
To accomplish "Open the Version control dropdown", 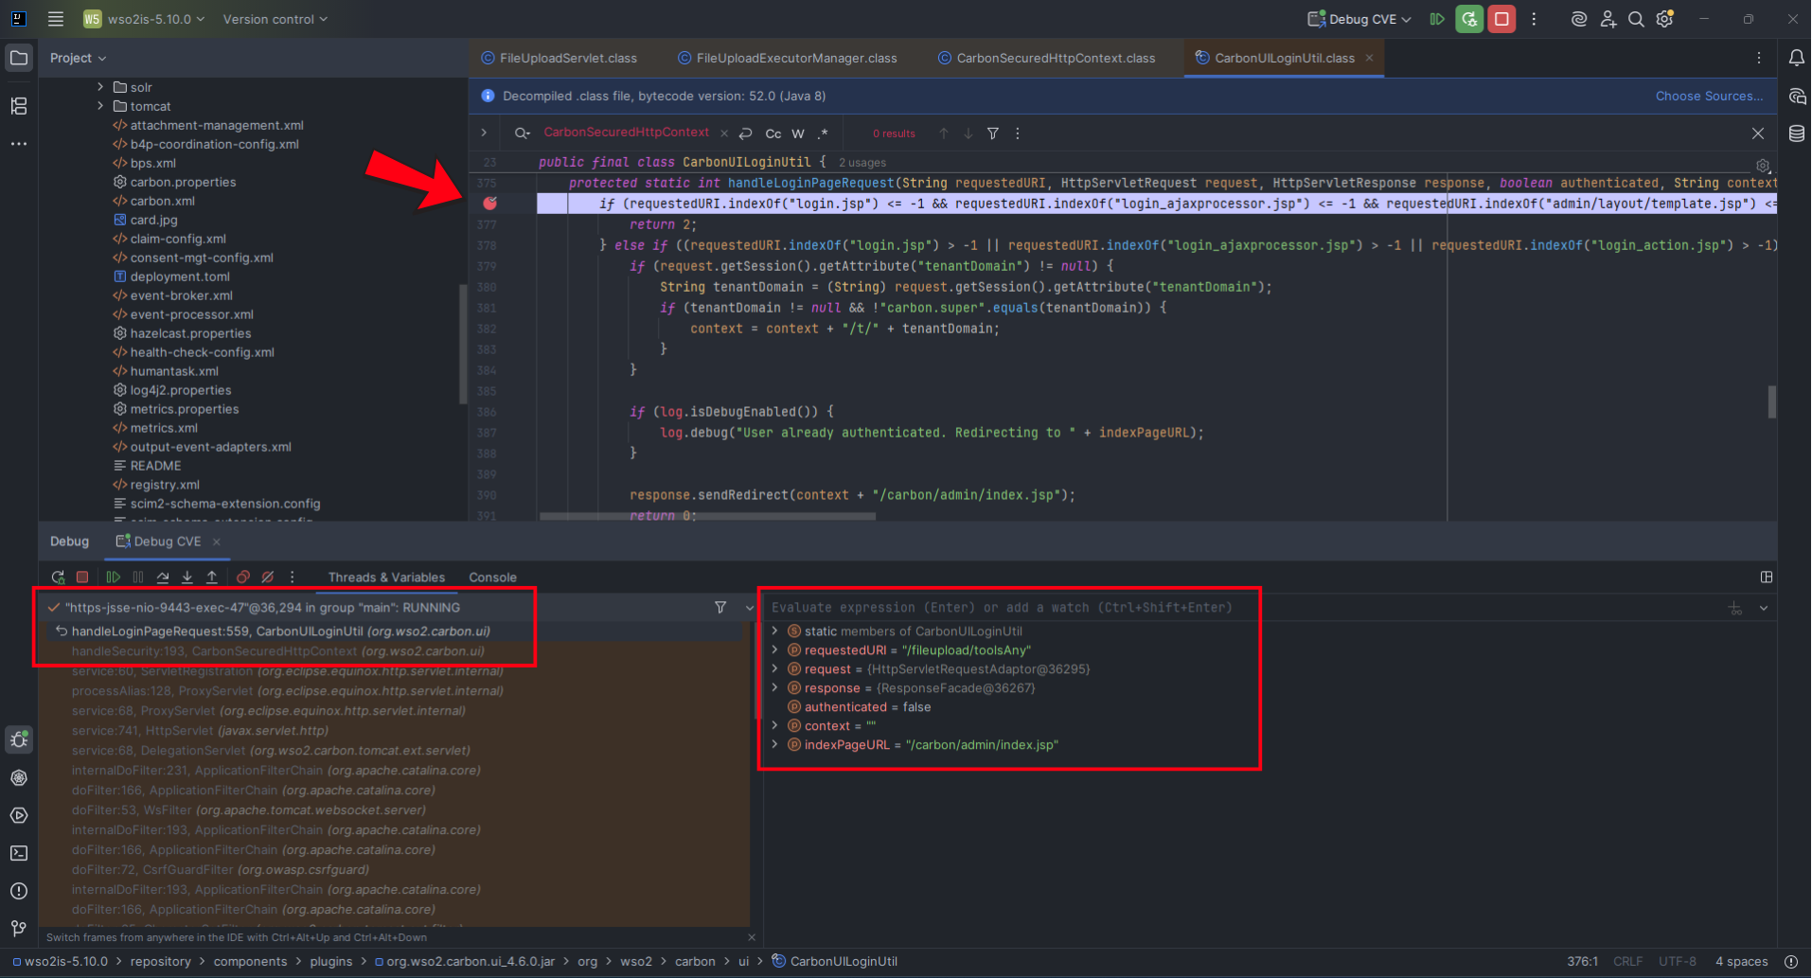I will (275, 19).
